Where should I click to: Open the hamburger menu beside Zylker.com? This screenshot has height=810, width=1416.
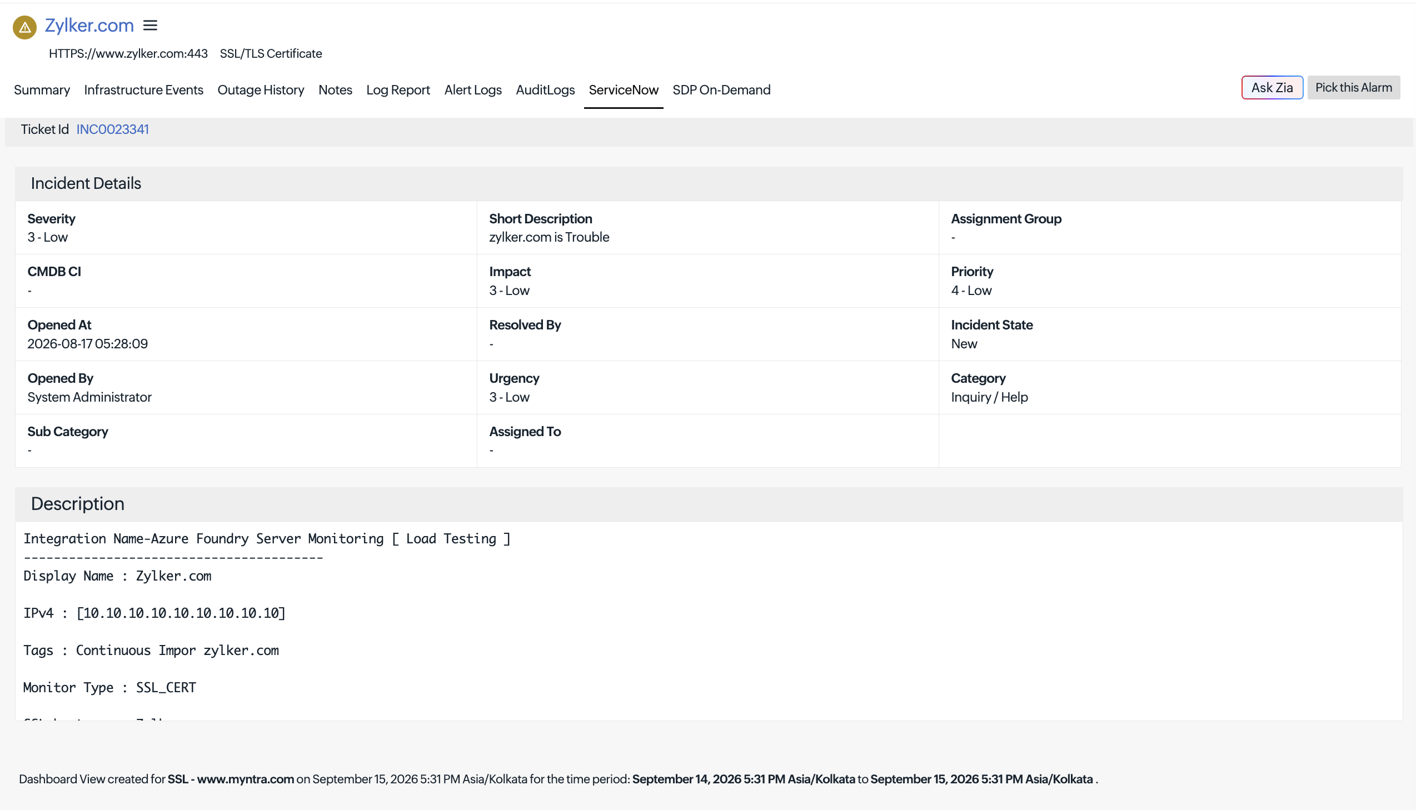(150, 26)
